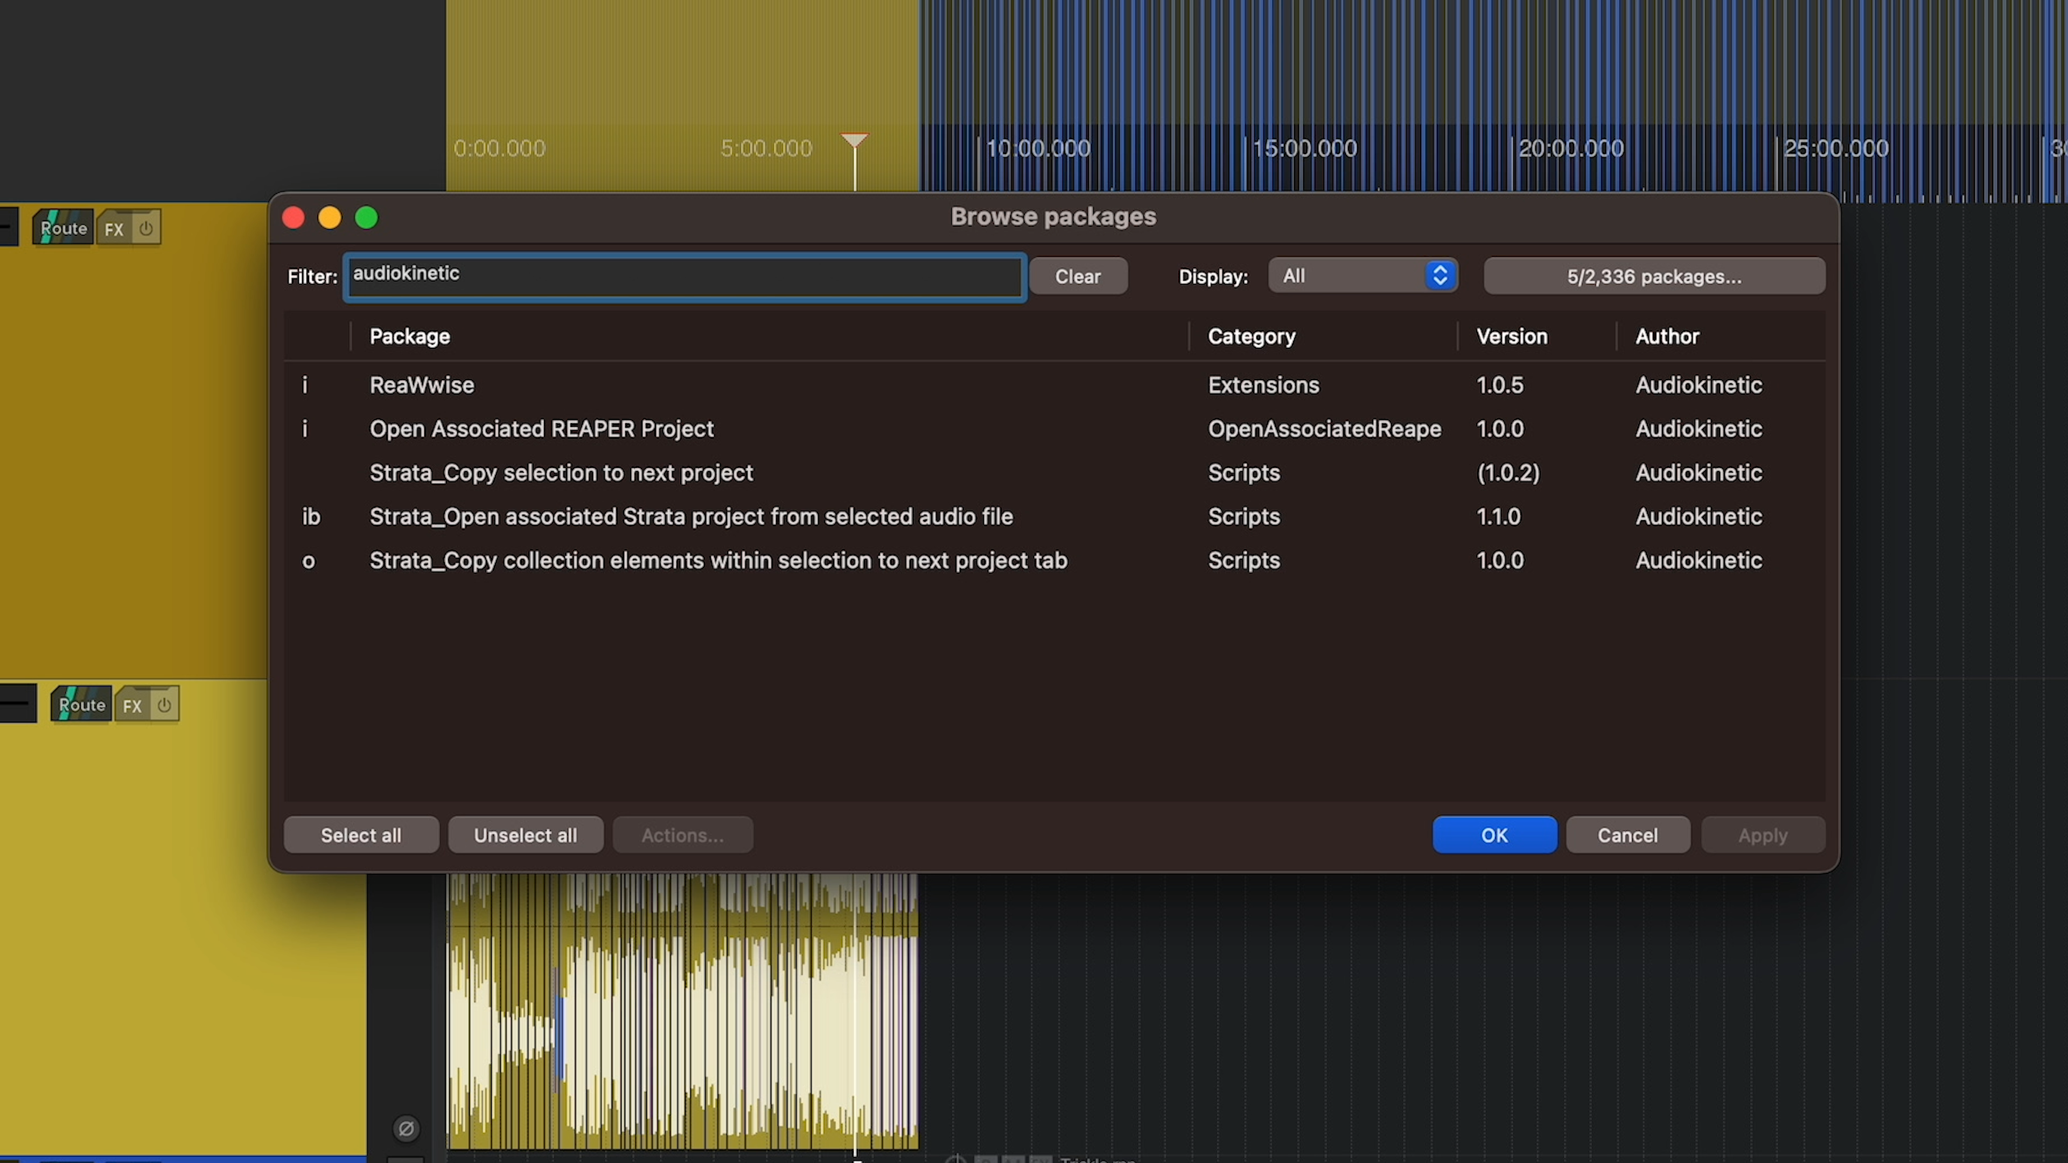This screenshot has height=1163, width=2068.
Task: Click Select all button
Action: click(361, 835)
